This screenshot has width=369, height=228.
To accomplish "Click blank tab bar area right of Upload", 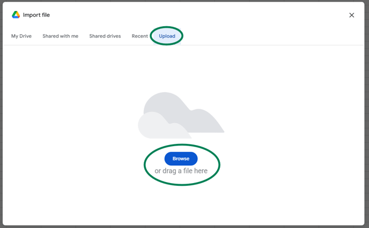I will (268, 36).
